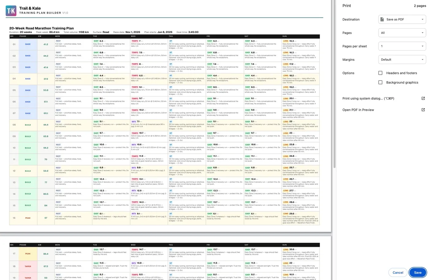Click the Cancel button
Screen dimensions: 430x280
398,272
